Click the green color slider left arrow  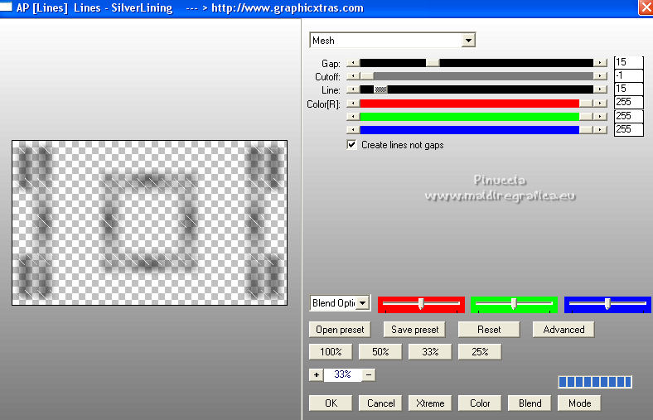pyautogui.click(x=353, y=117)
